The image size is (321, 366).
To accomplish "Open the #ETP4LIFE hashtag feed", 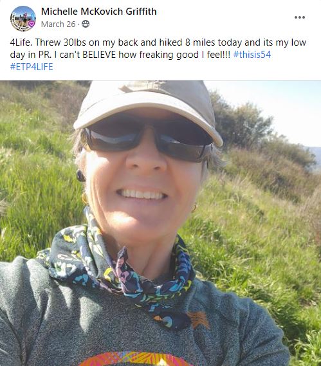I will click(x=32, y=67).
